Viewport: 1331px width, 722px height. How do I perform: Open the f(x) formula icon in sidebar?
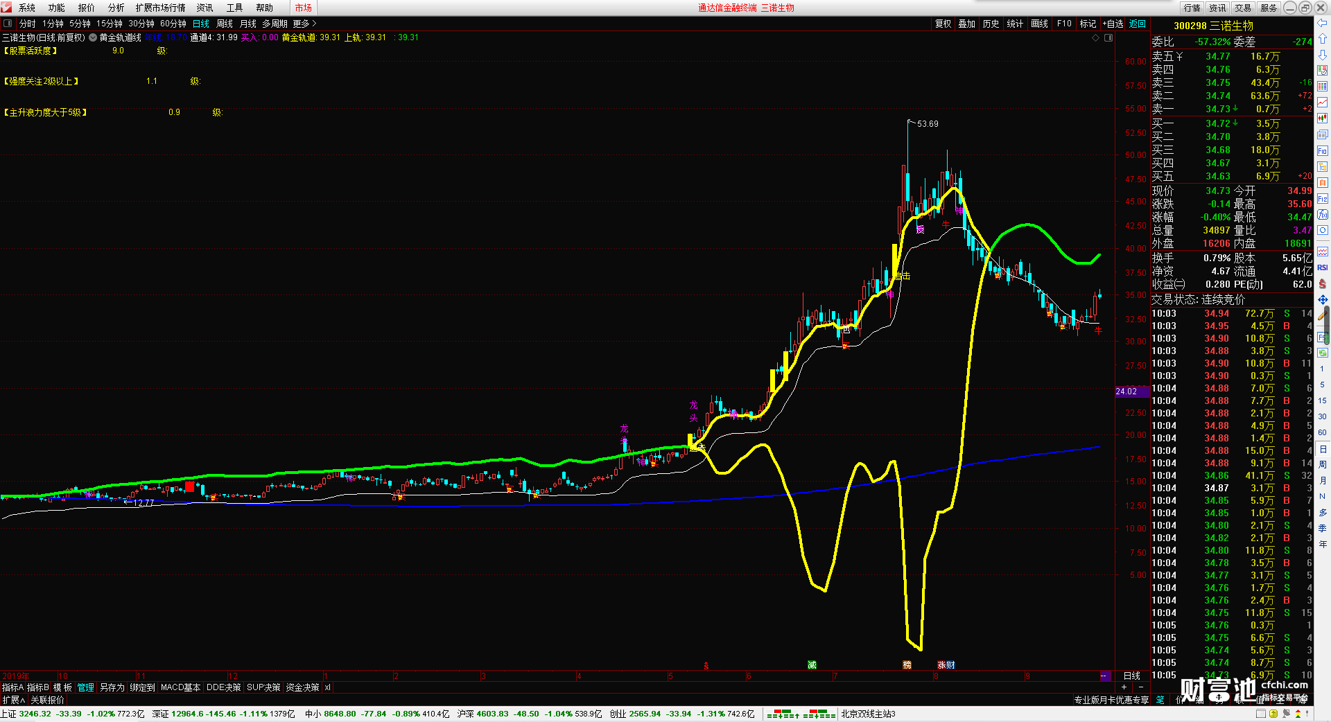pos(1323,215)
